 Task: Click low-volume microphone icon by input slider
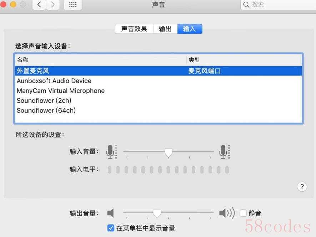point(112,151)
